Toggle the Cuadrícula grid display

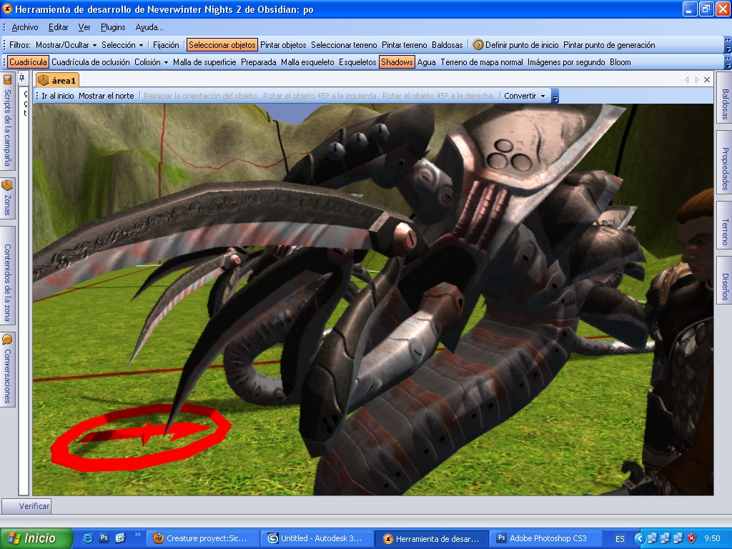[29, 62]
